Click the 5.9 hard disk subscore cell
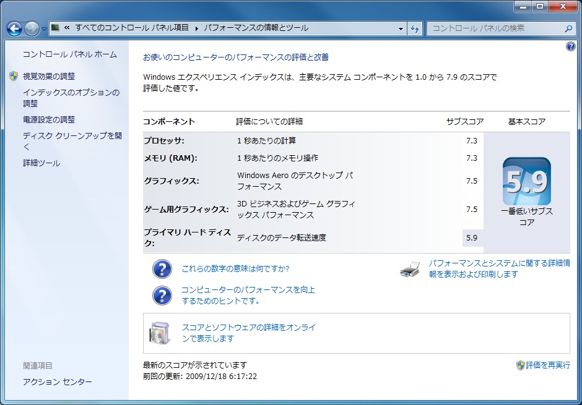Viewport: 582px width, 405px height. click(x=472, y=238)
